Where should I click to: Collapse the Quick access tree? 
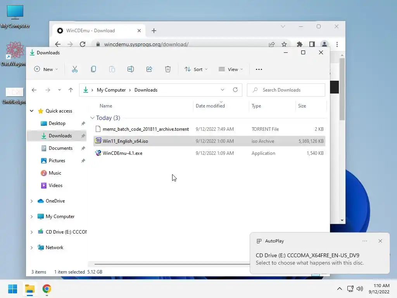coord(32,111)
